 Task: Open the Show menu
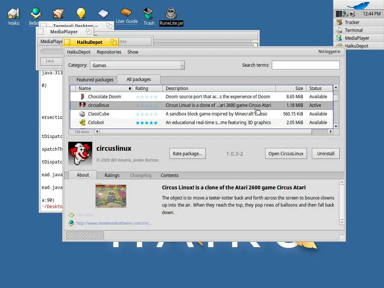(133, 52)
